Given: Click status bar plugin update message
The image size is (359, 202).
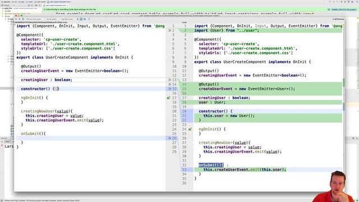Looking at the screenshot, I should tap(42, 201).
